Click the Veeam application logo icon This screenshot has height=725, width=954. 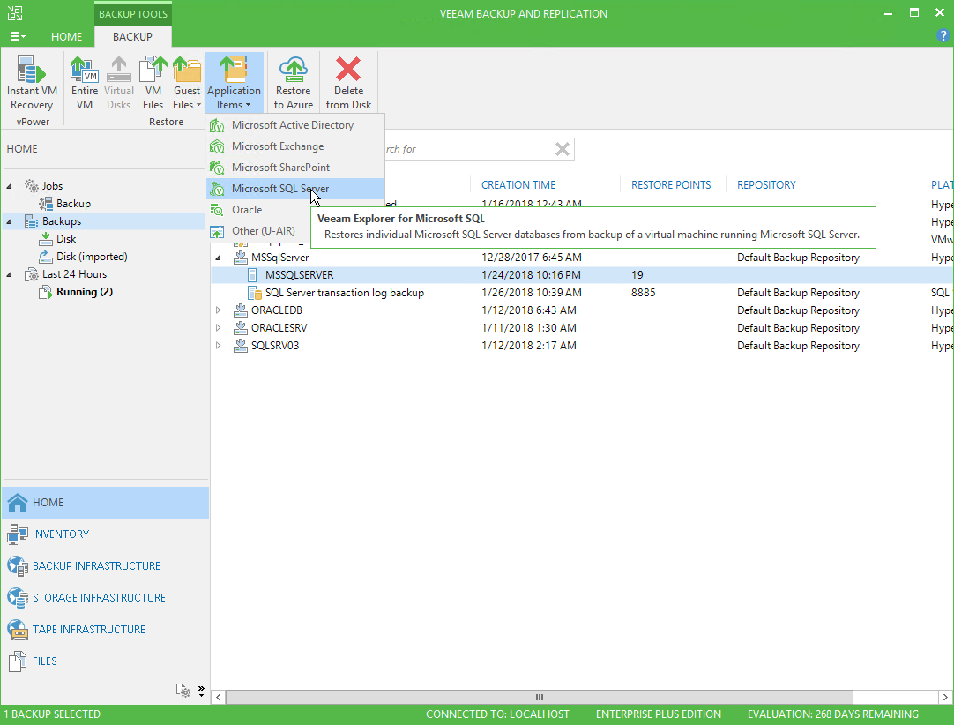click(15, 12)
